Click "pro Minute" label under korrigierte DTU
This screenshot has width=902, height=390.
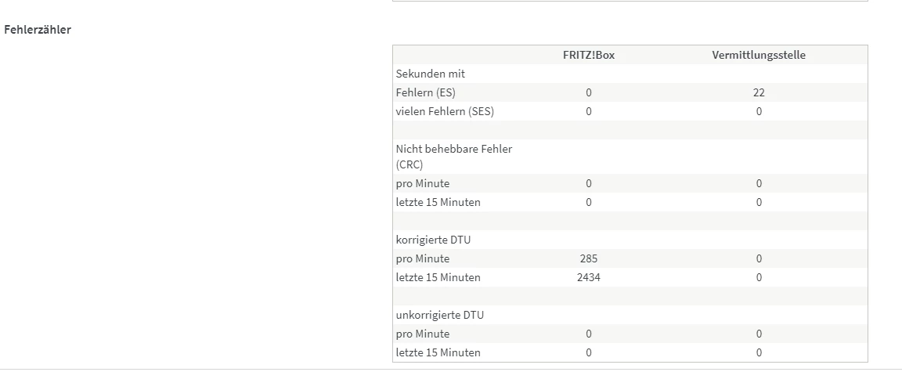point(423,258)
